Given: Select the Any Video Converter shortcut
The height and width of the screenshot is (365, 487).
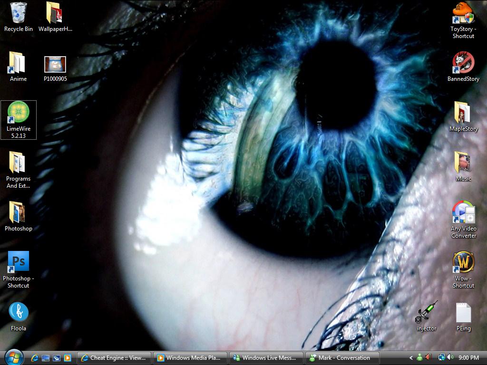Looking at the screenshot, I should tap(463, 212).
